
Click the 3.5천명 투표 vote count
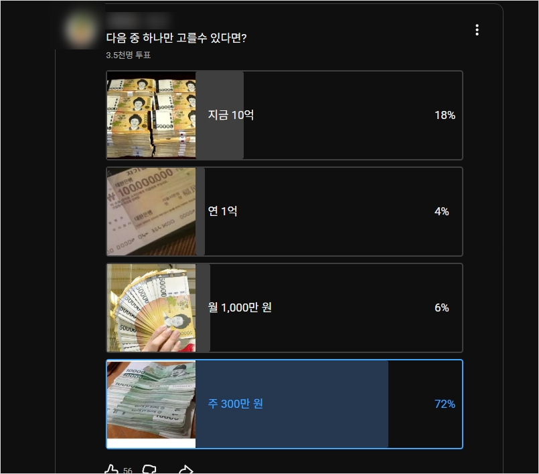click(128, 55)
